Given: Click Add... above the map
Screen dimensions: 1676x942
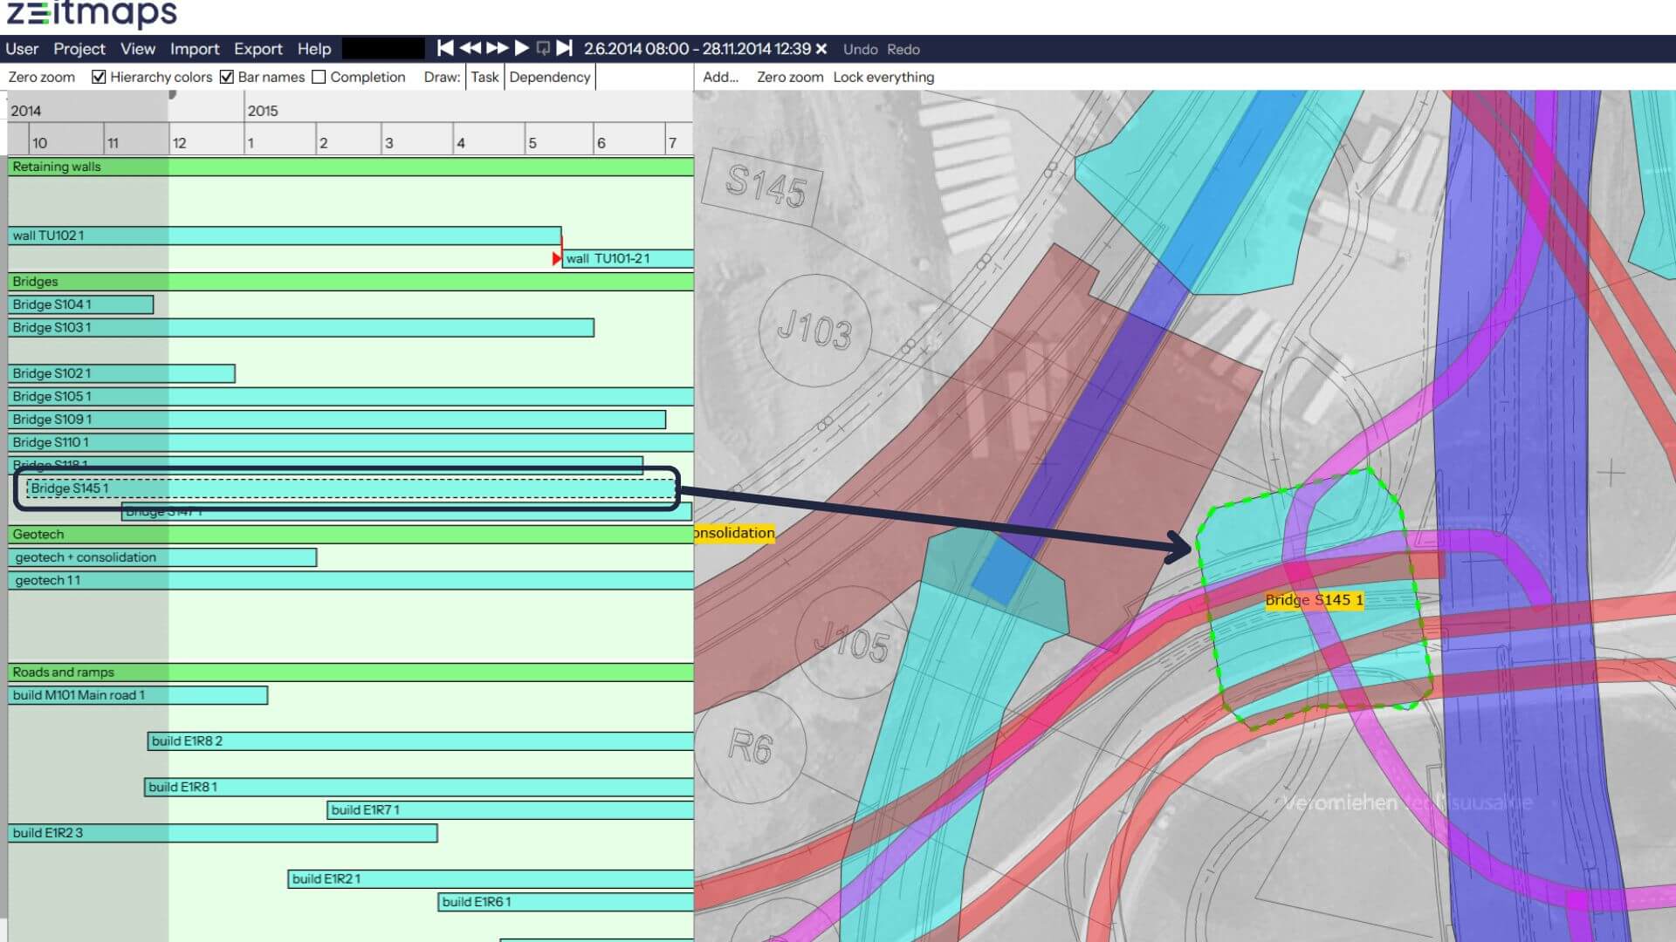Looking at the screenshot, I should [x=720, y=77].
